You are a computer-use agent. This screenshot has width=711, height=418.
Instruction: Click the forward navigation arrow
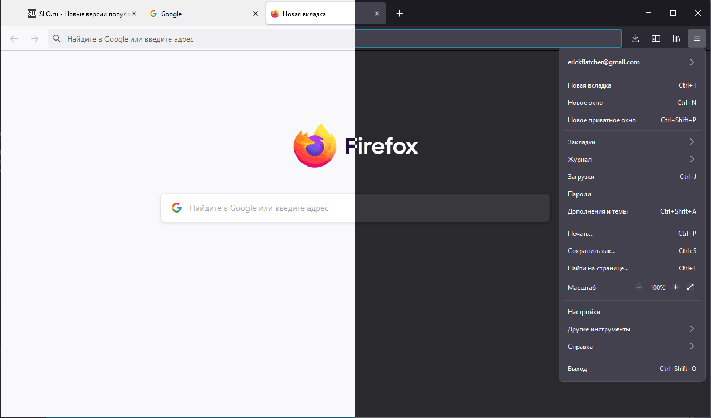click(x=34, y=38)
